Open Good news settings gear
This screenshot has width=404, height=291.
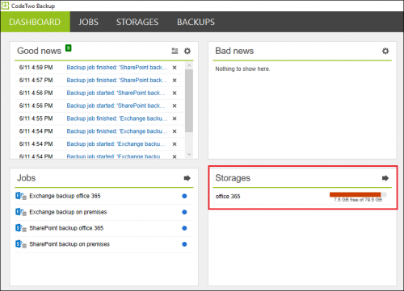187,51
